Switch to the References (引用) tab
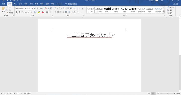 31,4
